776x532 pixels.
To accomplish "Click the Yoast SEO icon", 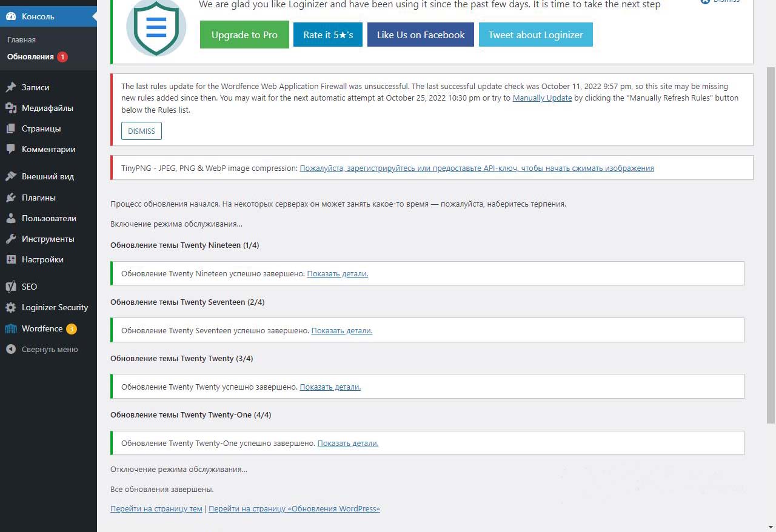I will point(11,287).
